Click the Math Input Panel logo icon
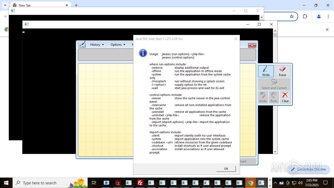Screen dimensions: 334x188 (x=82, y=44)
